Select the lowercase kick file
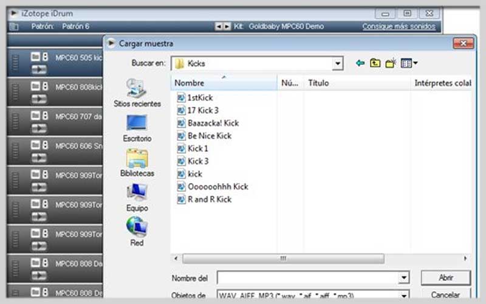 190,174
